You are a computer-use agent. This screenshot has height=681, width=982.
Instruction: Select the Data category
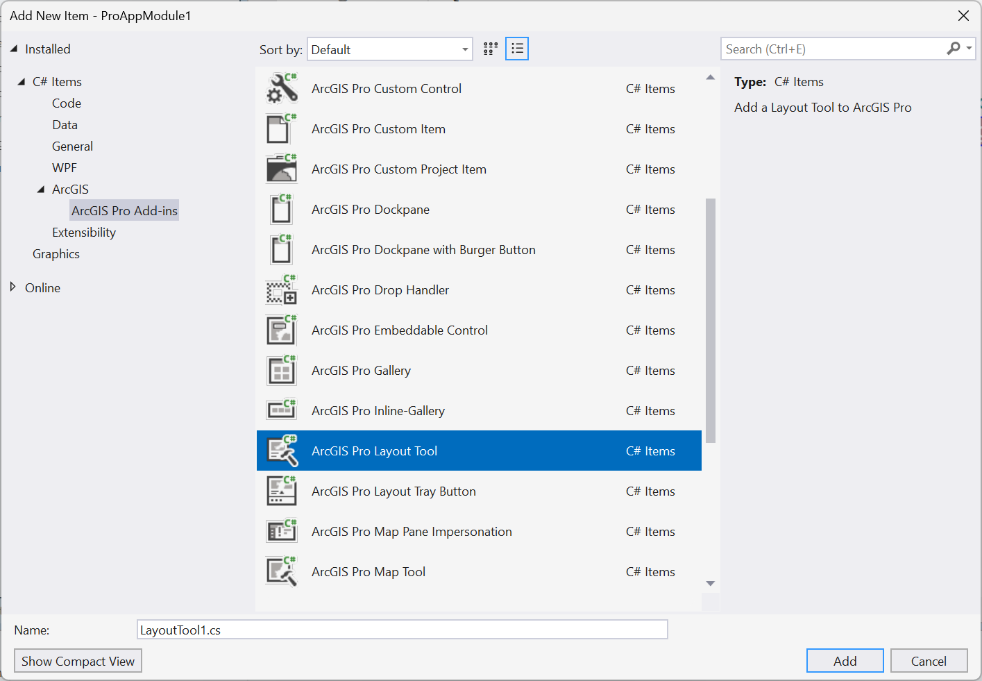pyautogui.click(x=65, y=124)
